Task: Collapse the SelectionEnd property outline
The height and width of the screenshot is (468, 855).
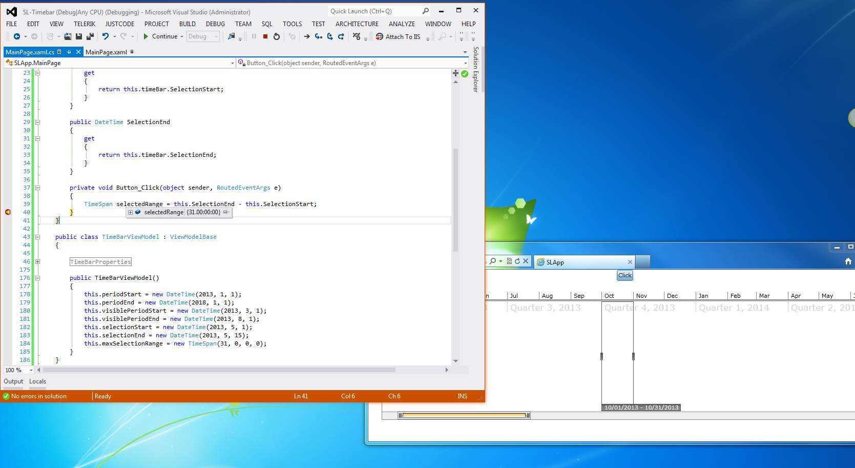Action: tap(37, 122)
